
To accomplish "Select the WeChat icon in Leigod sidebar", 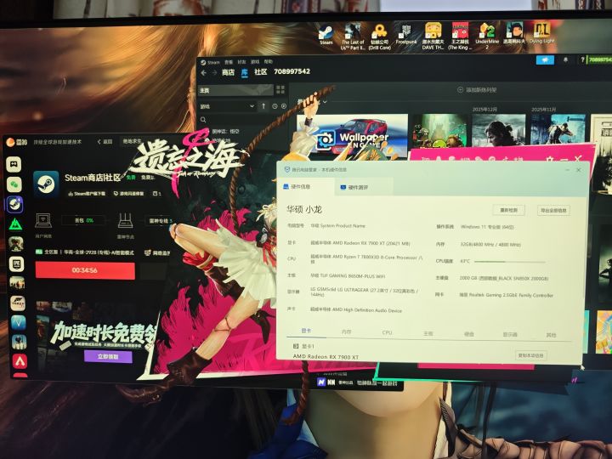I will pos(14,184).
